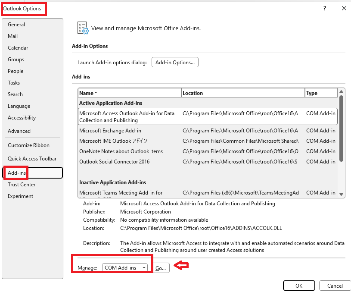
Task: Click the Go... button
Action: click(x=161, y=268)
